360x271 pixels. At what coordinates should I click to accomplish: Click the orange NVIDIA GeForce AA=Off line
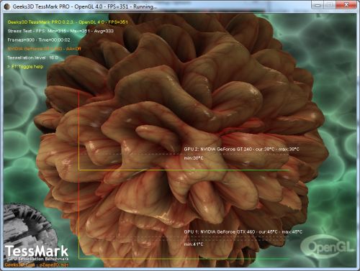[44, 49]
